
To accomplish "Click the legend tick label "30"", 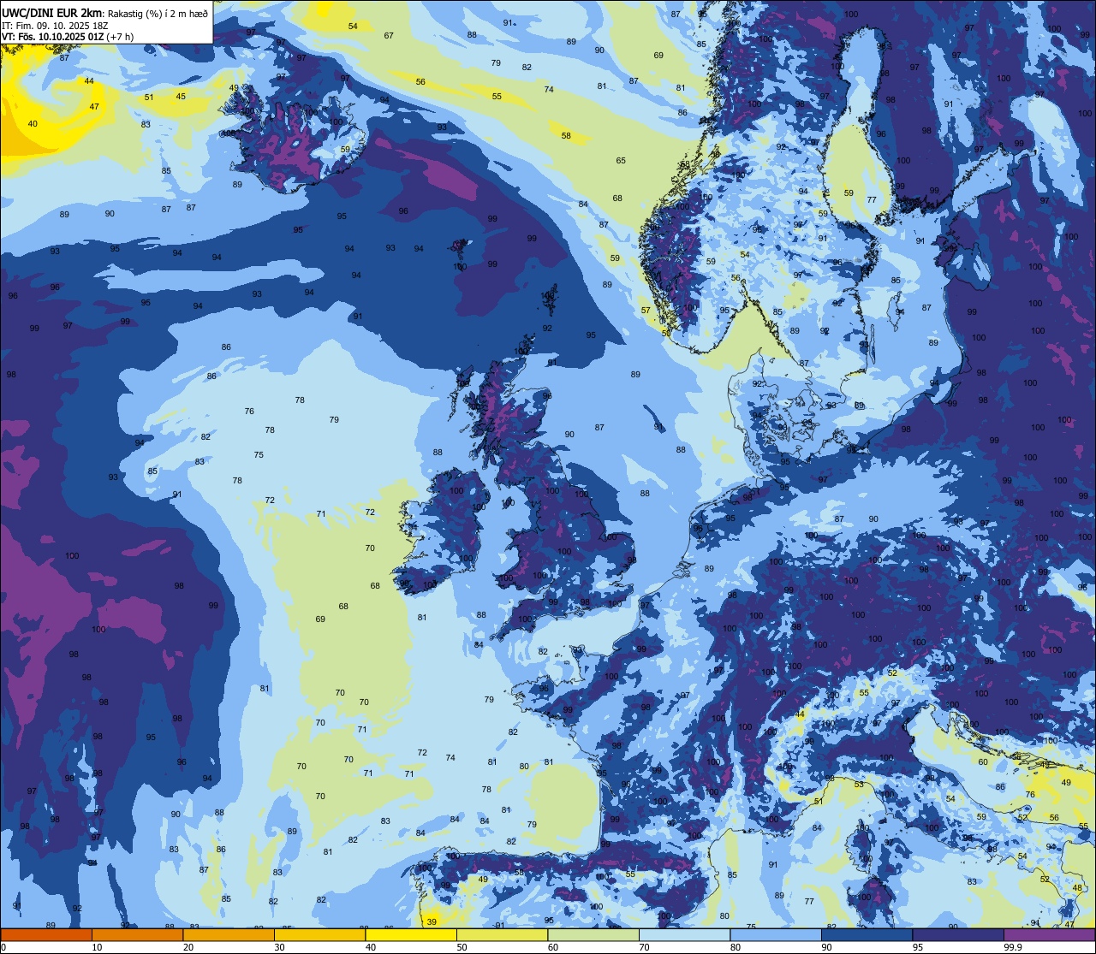I will [x=279, y=947].
